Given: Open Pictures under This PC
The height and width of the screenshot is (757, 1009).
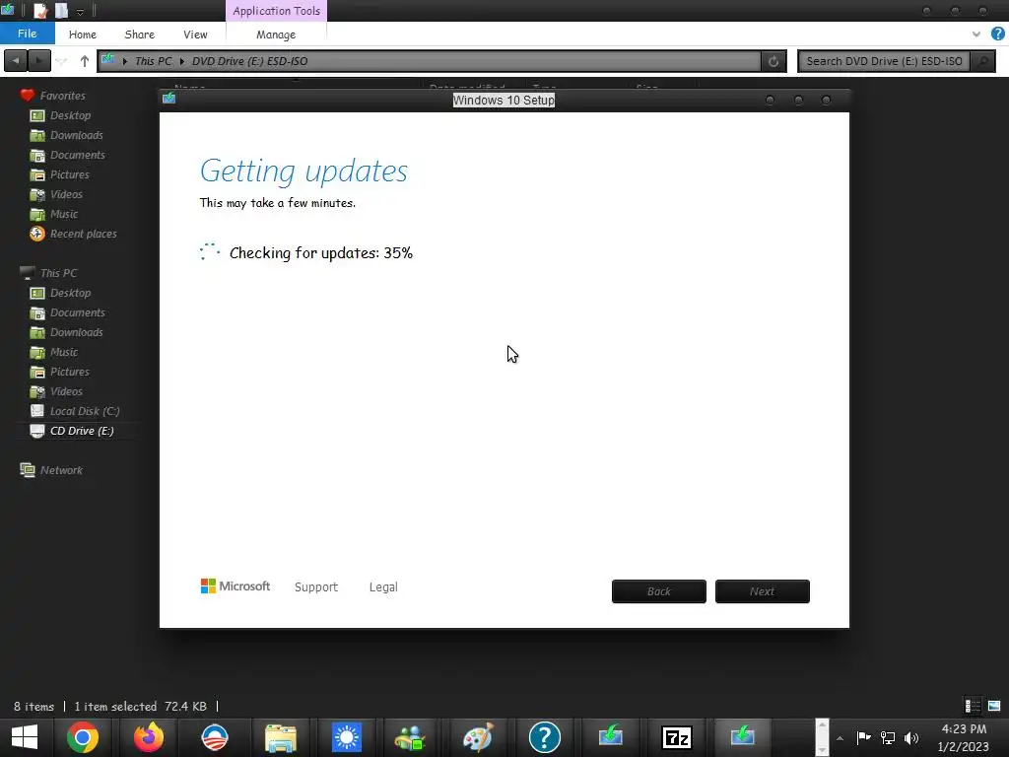Looking at the screenshot, I should [70, 372].
